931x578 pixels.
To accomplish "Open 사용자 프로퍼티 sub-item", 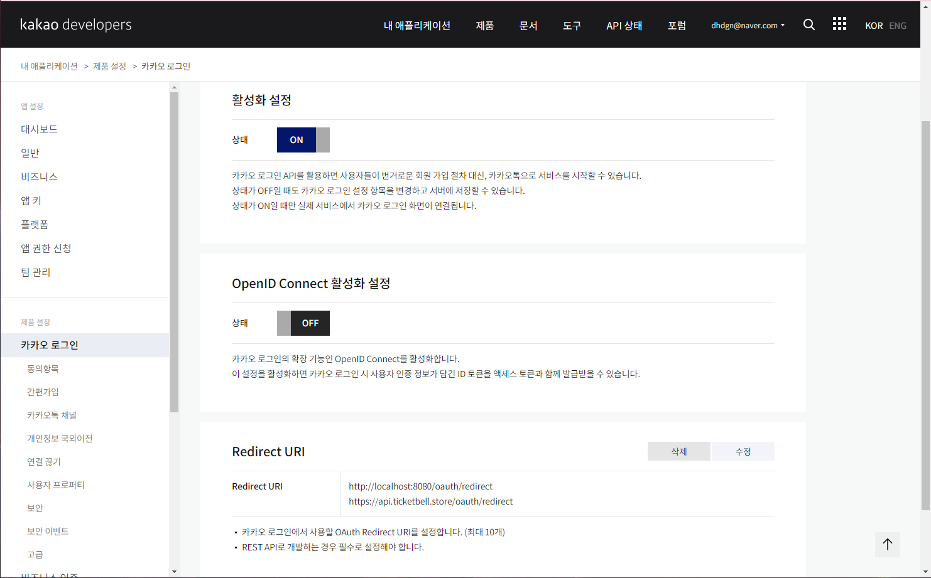I will [x=55, y=484].
